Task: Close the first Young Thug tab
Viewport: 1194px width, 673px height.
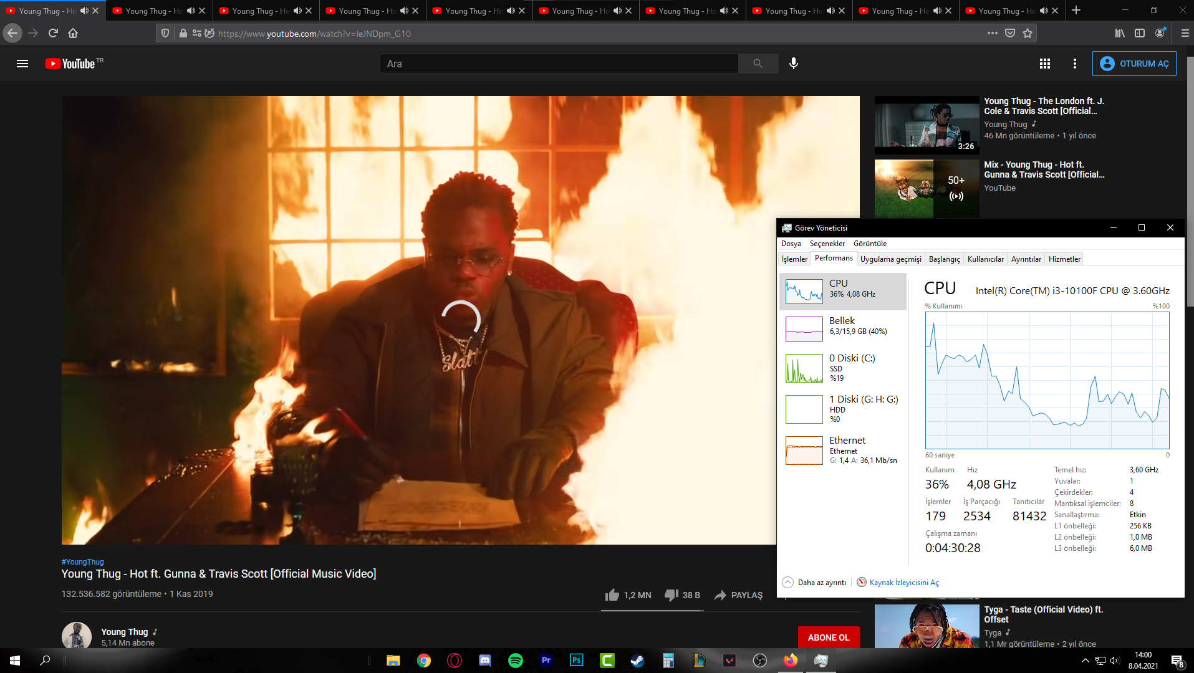Action: click(x=95, y=11)
